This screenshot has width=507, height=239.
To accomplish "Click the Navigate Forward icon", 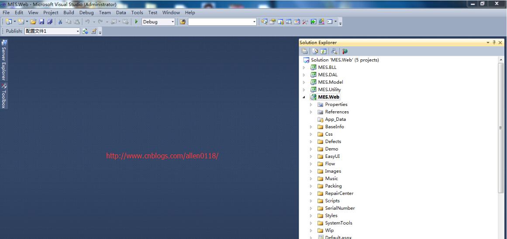I will click(126, 22).
